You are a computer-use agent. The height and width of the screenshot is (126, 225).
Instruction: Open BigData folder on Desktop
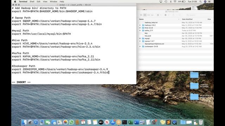(x=194, y=75)
